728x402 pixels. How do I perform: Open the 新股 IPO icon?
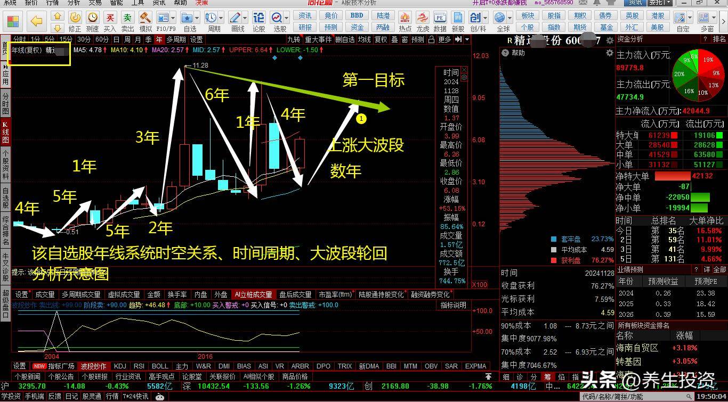click(x=458, y=18)
